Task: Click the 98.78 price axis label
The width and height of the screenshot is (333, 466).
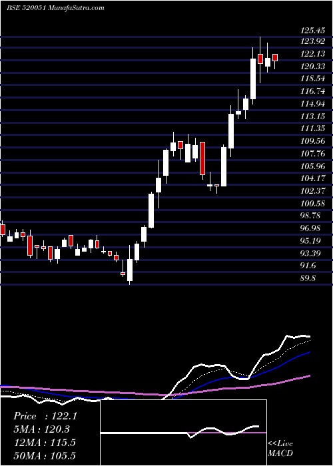Action: 310,216
